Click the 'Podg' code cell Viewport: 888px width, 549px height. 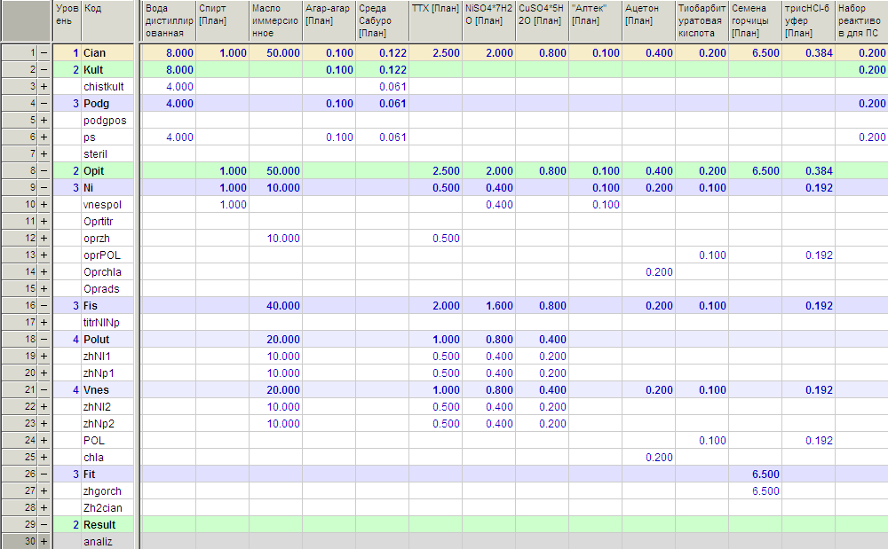pos(107,104)
